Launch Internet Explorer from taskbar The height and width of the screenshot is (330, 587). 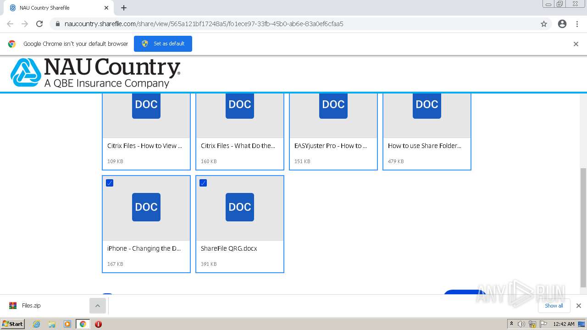(36, 324)
